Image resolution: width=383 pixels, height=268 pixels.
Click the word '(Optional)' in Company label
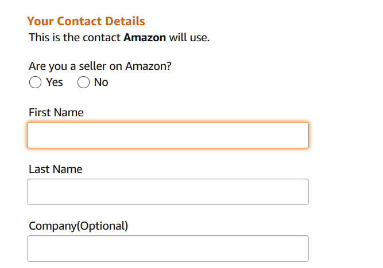pyautogui.click(x=102, y=226)
